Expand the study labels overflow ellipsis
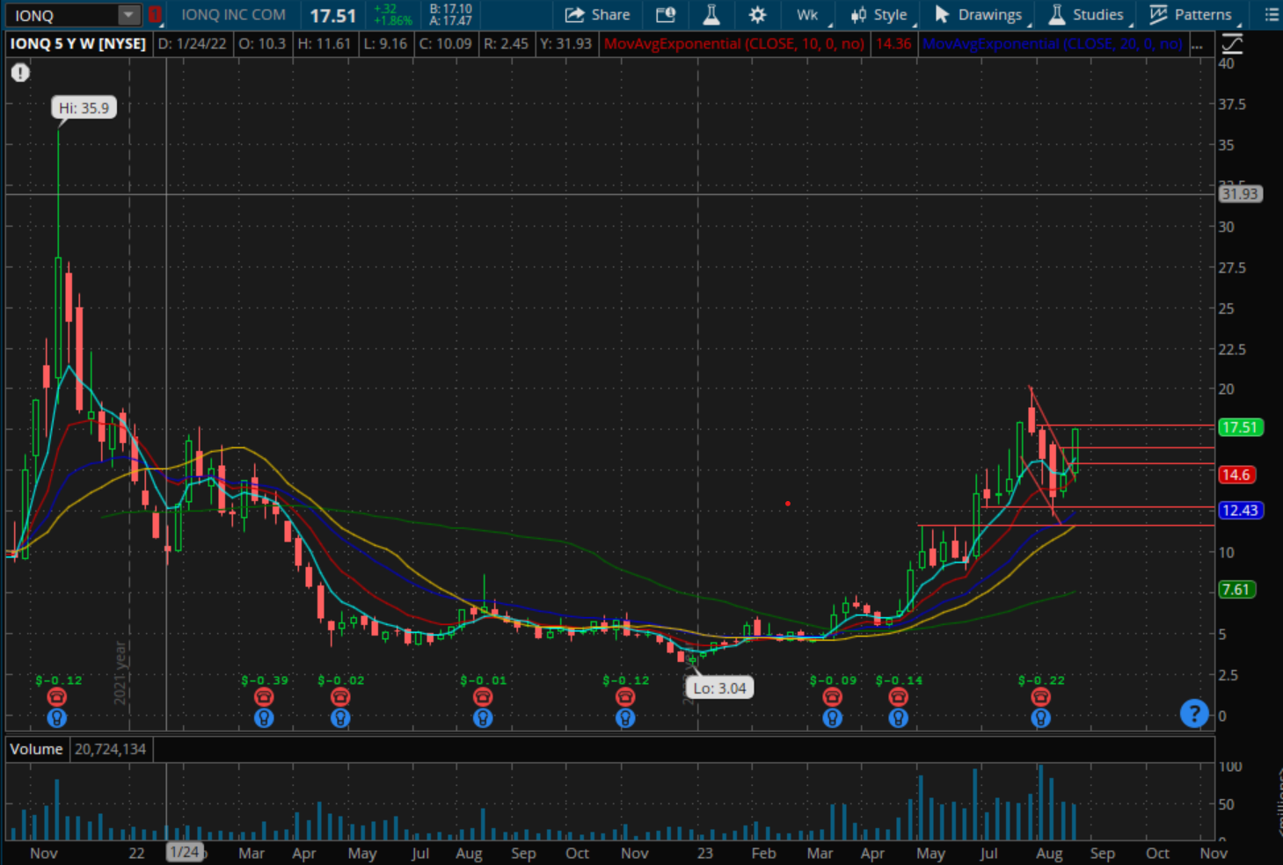Screen dimensions: 1283x865 coord(1197,44)
